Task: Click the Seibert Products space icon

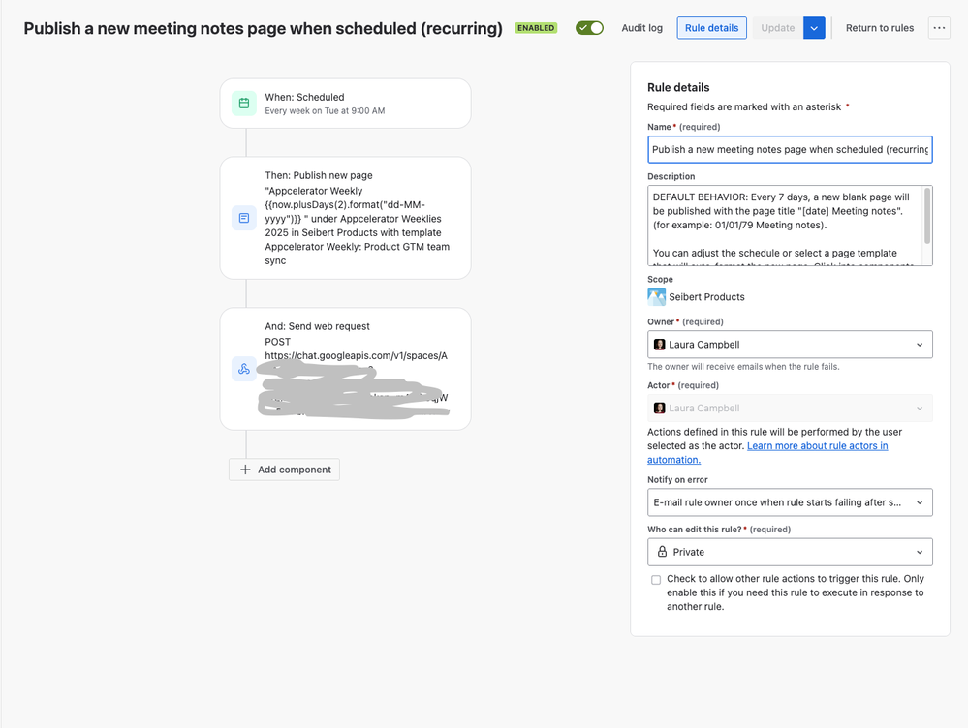Action: point(656,297)
